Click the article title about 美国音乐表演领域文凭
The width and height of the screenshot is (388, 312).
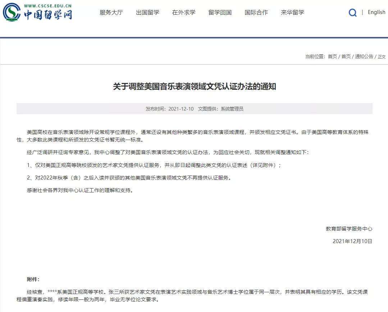(x=195, y=87)
